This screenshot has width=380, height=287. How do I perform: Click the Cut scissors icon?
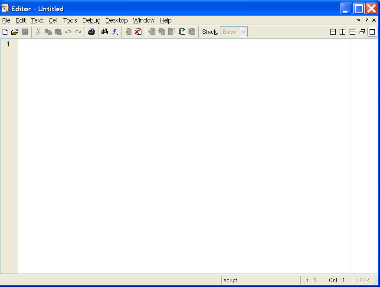tap(38, 32)
